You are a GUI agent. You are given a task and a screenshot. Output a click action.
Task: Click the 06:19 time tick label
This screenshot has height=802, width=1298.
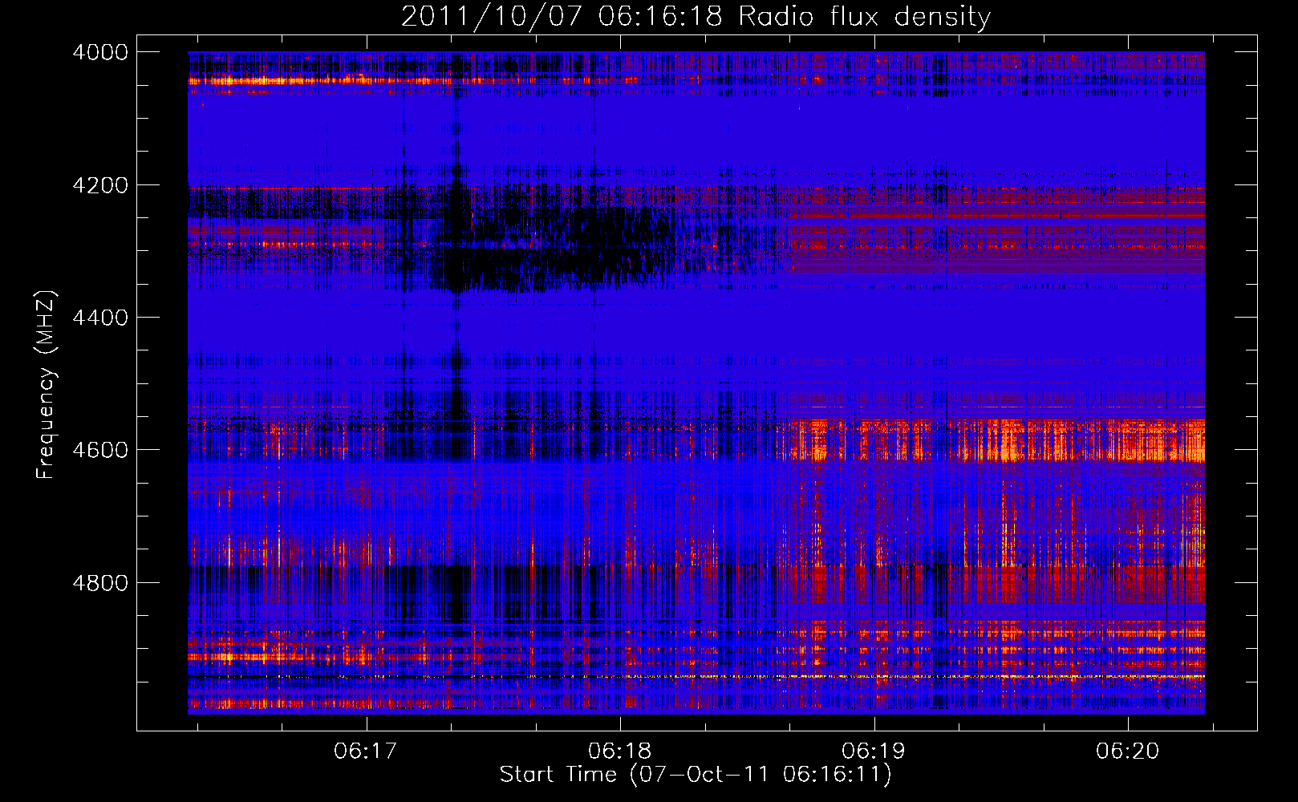(x=874, y=751)
